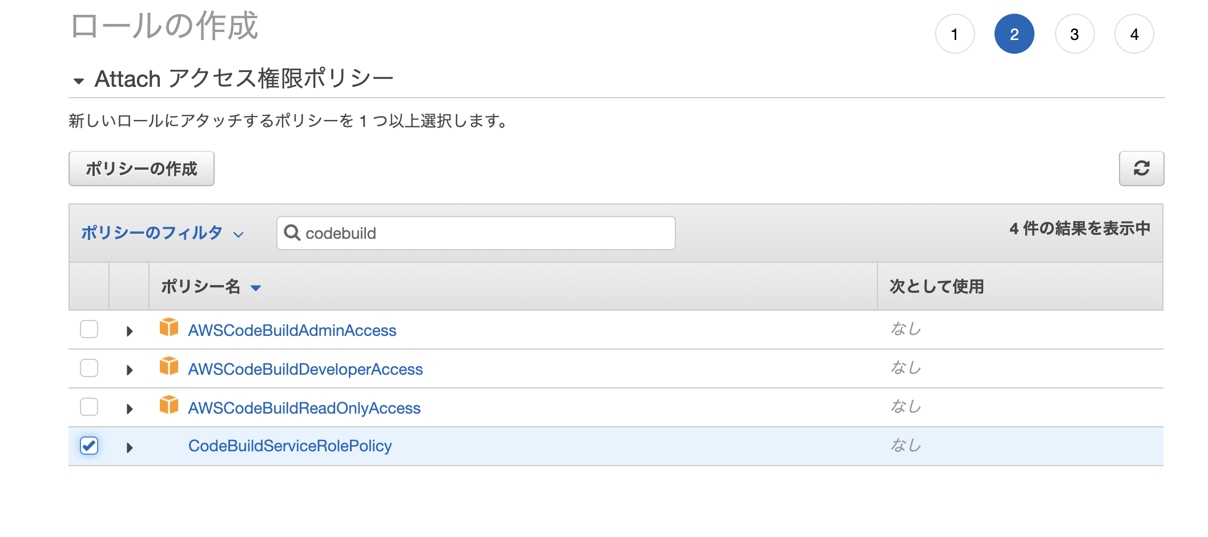Image resolution: width=1208 pixels, height=537 pixels.
Task: Click the disclosure triangle before Attach アクセス権限ポリシー heading
Action: coord(78,80)
